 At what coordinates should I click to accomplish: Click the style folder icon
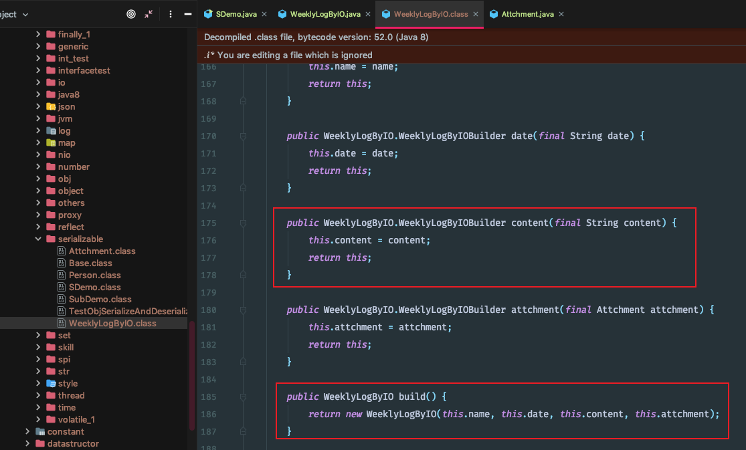(51, 384)
